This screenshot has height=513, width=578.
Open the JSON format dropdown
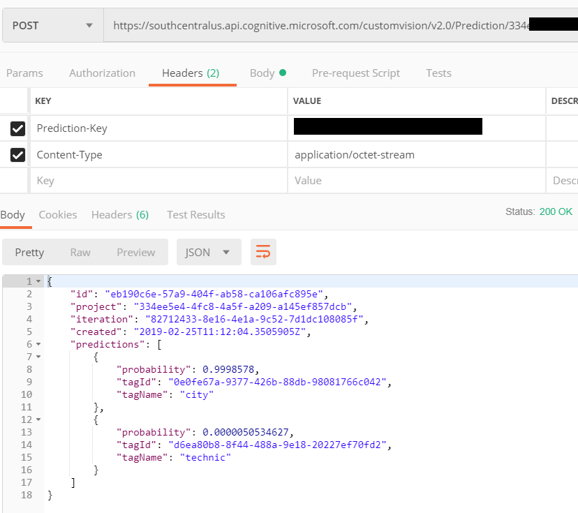pyautogui.click(x=208, y=252)
